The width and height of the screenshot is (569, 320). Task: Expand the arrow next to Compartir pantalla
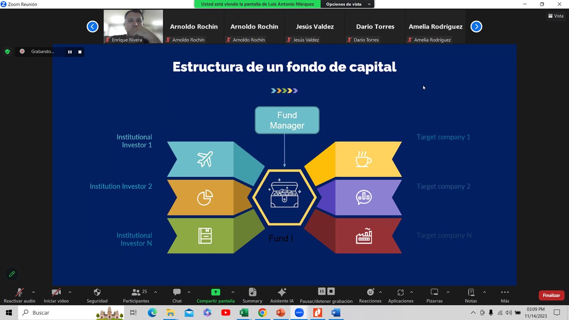point(232,292)
